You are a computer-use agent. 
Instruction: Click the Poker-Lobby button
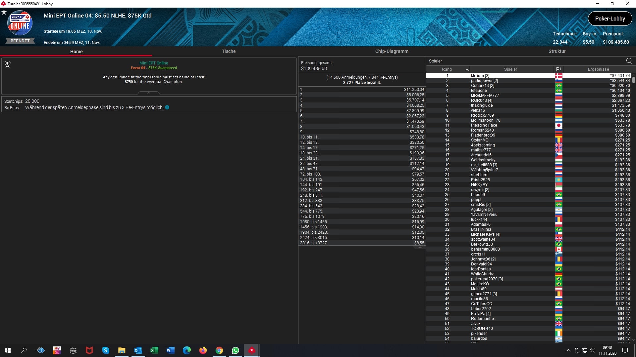pyautogui.click(x=609, y=19)
